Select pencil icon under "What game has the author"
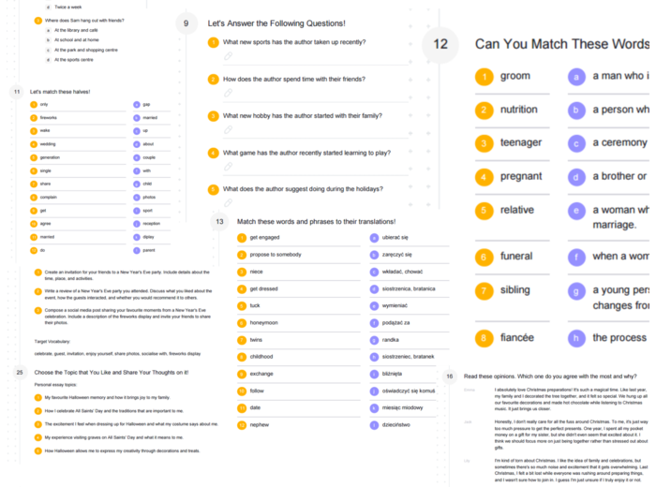This screenshot has width=656, height=487. coord(228,166)
